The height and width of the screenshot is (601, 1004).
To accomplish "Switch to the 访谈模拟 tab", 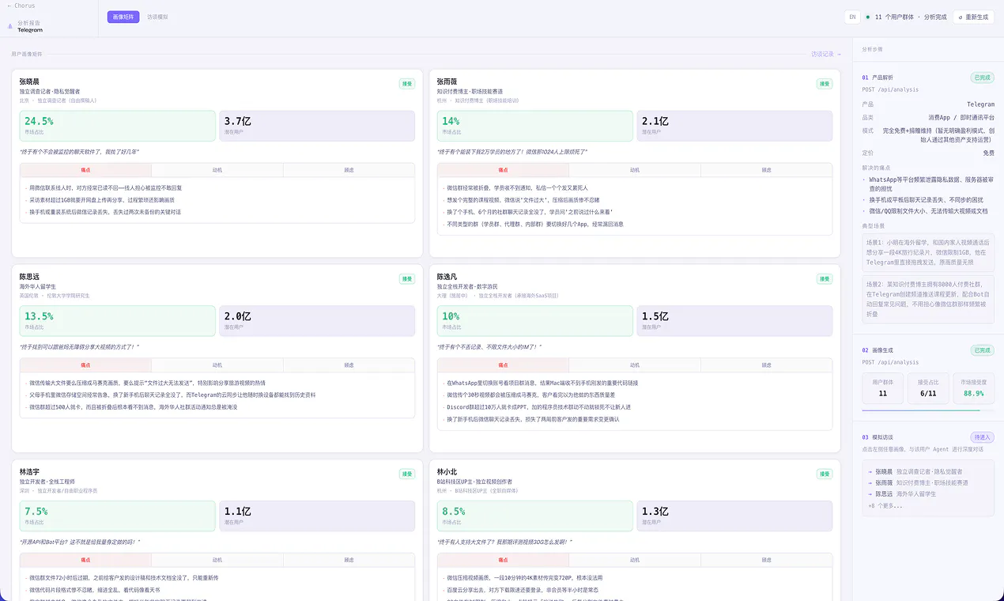I will [157, 17].
